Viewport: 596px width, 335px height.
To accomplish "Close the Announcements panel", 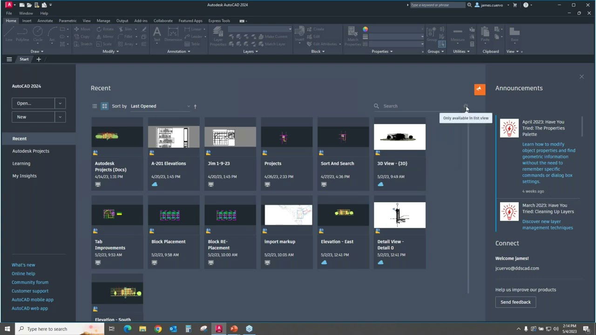I will pyautogui.click(x=582, y=77).
